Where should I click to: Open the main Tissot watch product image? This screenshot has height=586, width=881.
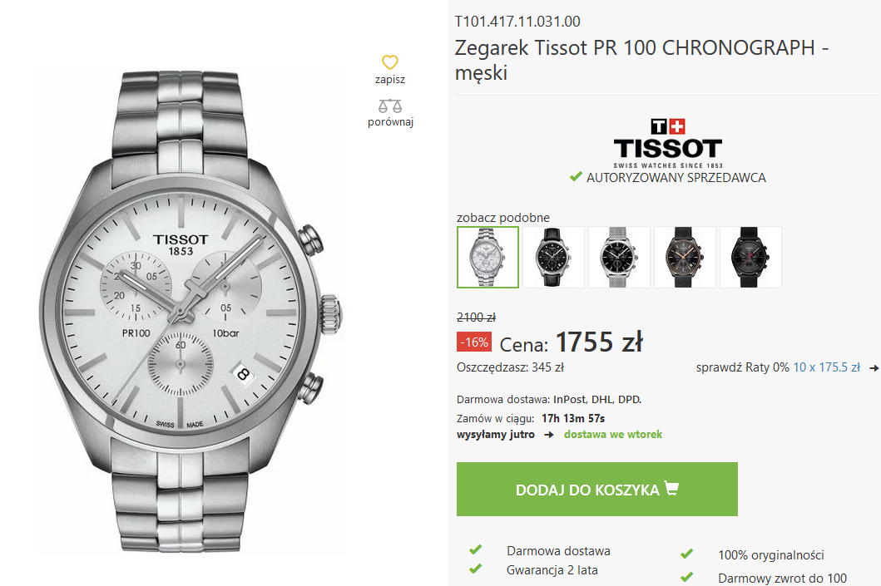[x=191, y=312]
